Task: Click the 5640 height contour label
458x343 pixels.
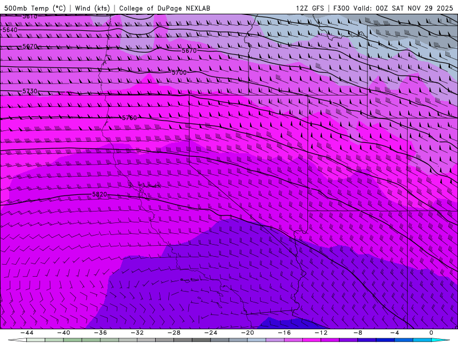Action: click(10, 30)
